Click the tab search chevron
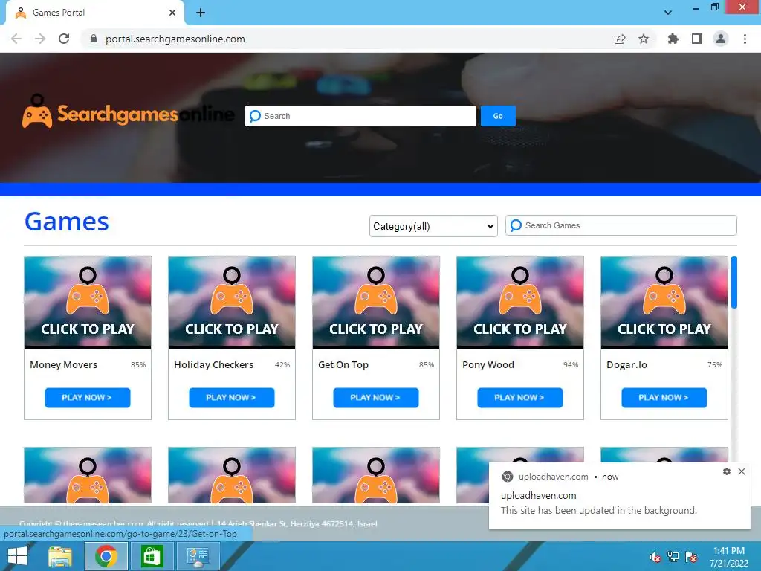The image size is (761, 571). tap(668, 13)
